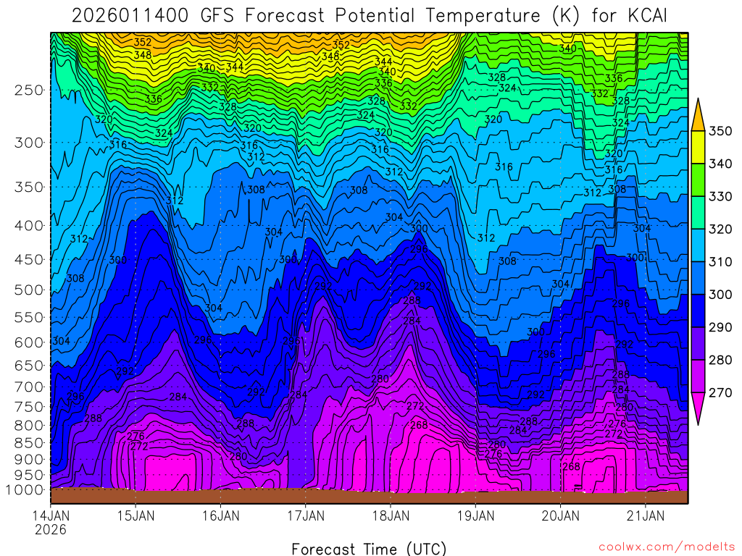Screen dimensions: 742x556
Task: Click the 350 color bar scale value
Action: 720,131
